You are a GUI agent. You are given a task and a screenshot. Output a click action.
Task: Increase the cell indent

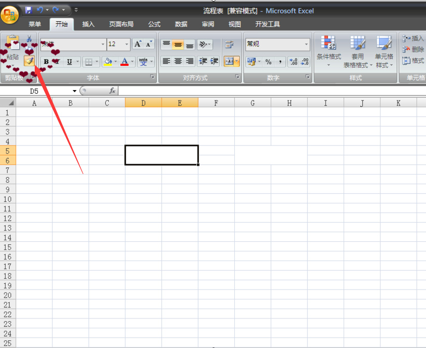[214, 61]
